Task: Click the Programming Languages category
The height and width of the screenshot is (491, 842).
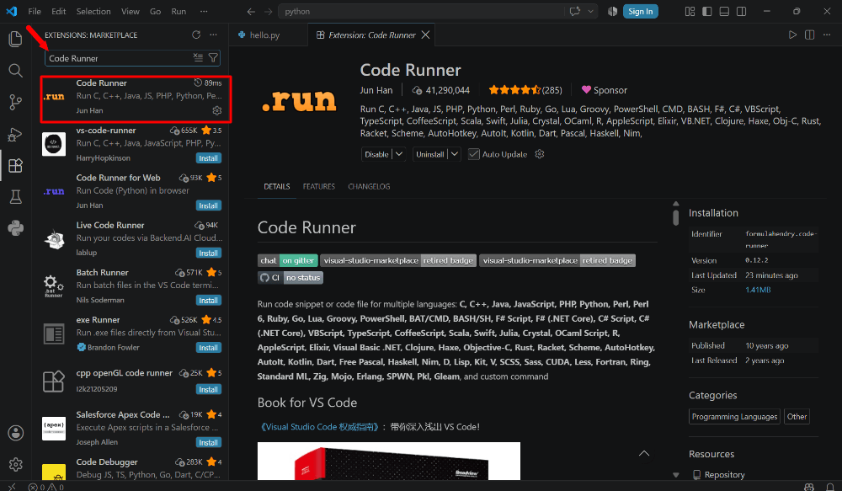Action: pos(734,416)
